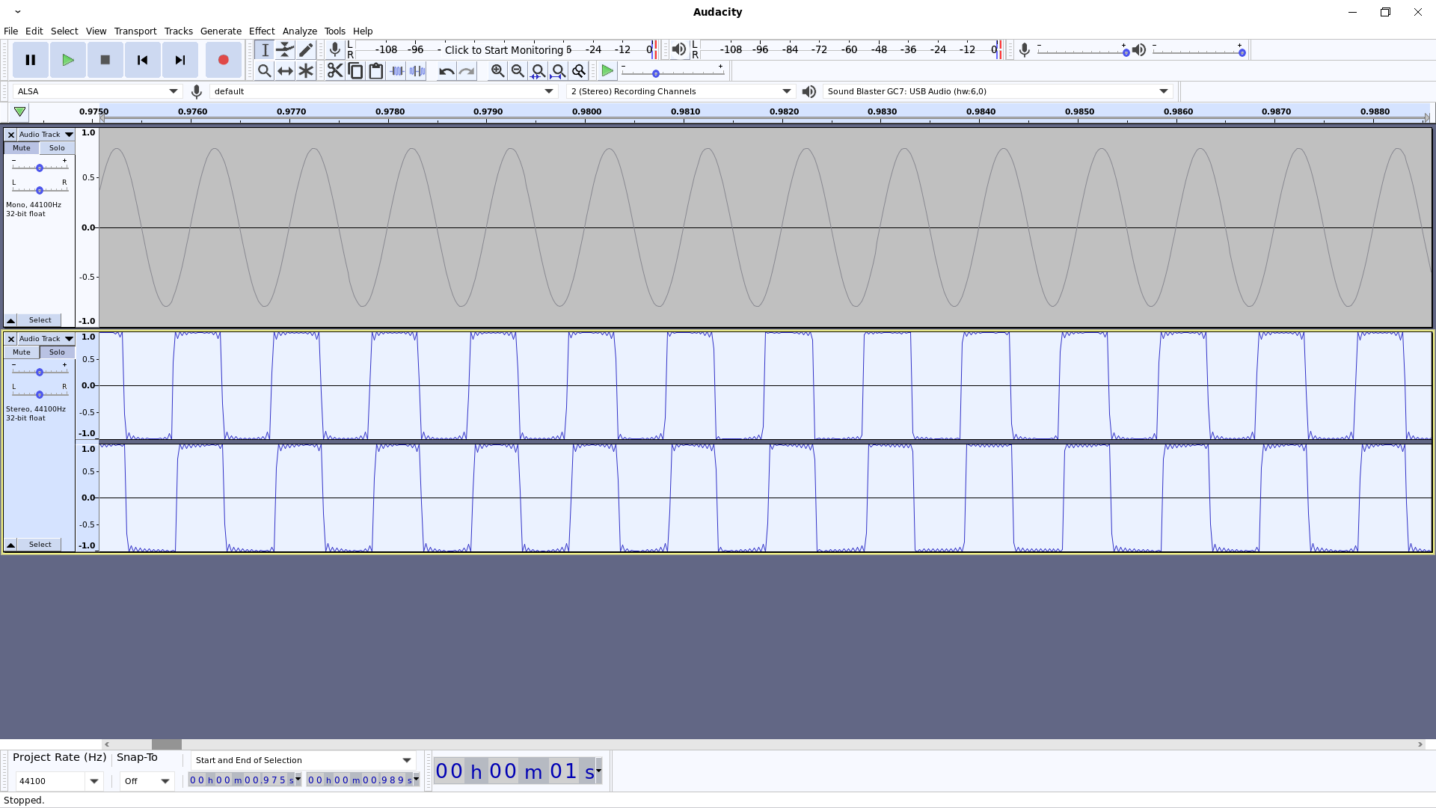Open the Analyze menu
Image resolution: width=1436 pixels, height=808 pixels.
point(300,31)
